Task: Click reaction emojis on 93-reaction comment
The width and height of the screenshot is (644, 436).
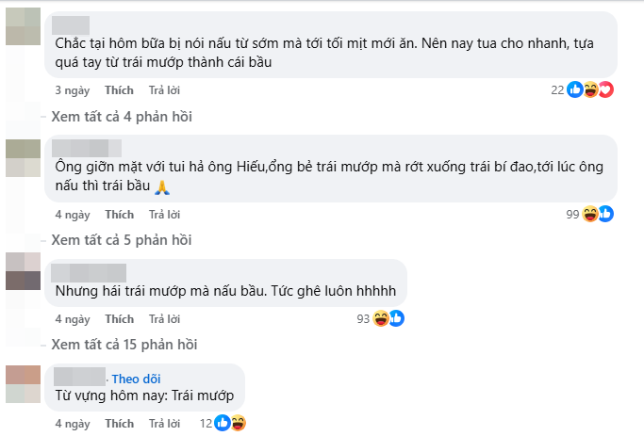Action: click(388, 319)
